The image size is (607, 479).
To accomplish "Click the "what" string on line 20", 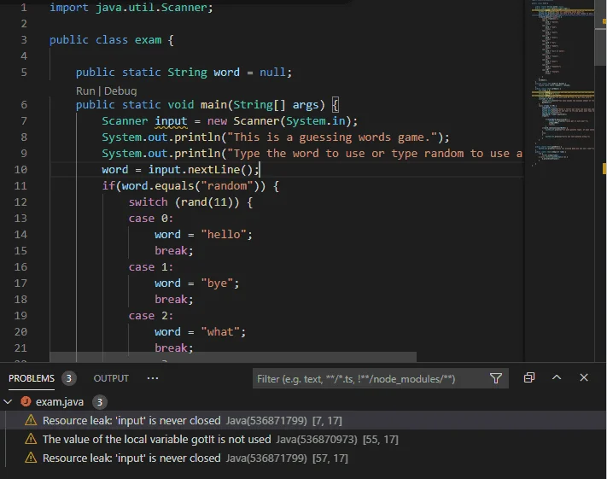I will 220,332.
